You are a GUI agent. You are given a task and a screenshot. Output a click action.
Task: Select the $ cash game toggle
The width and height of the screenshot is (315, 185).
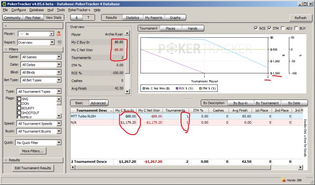pyautogui.click(x=76, y=18)
